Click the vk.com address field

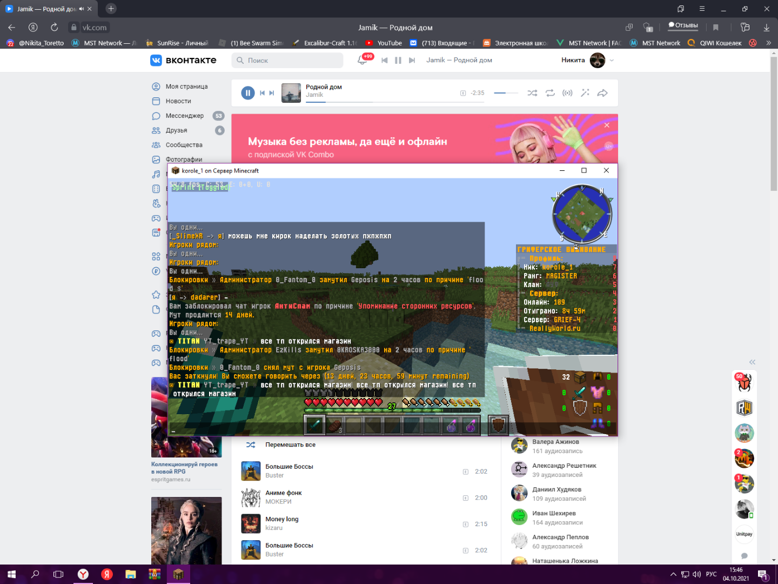point(94,28)
